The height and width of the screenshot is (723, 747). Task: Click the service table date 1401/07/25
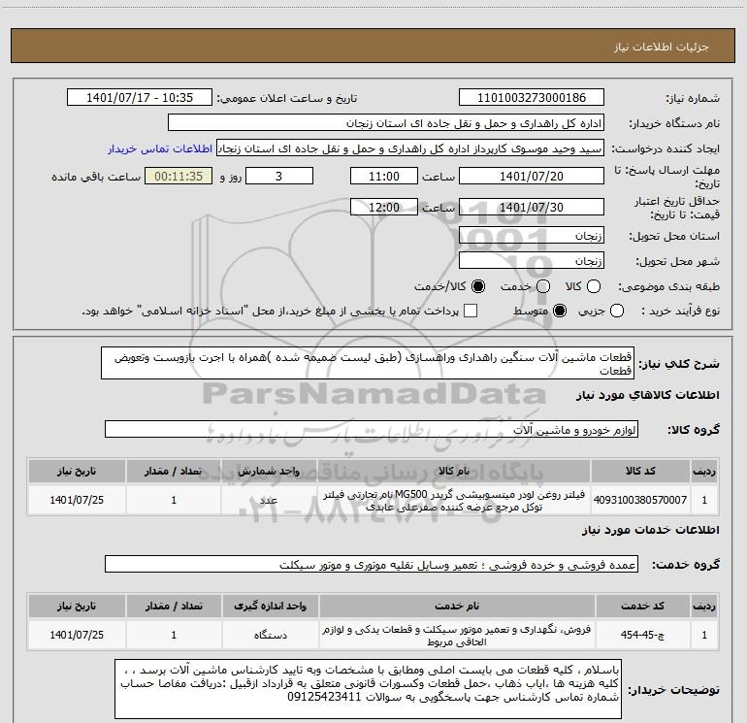77,635
